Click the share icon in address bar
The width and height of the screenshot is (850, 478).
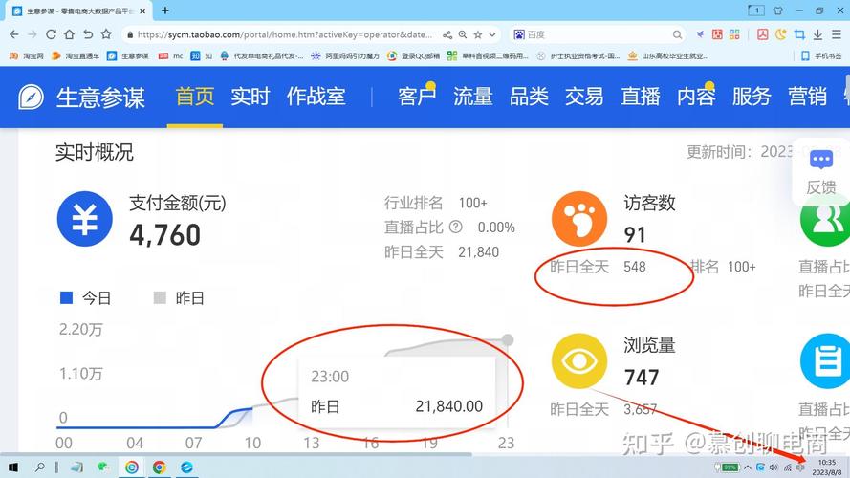[x=447, y=34]
